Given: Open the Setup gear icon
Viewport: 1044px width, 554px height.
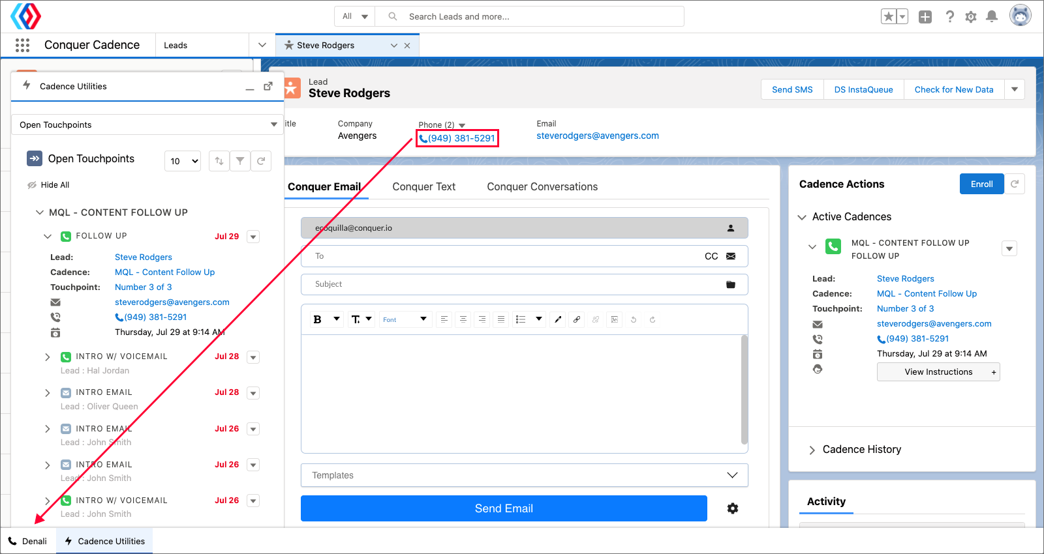Looking at the screenshot, I should (971, 17).
